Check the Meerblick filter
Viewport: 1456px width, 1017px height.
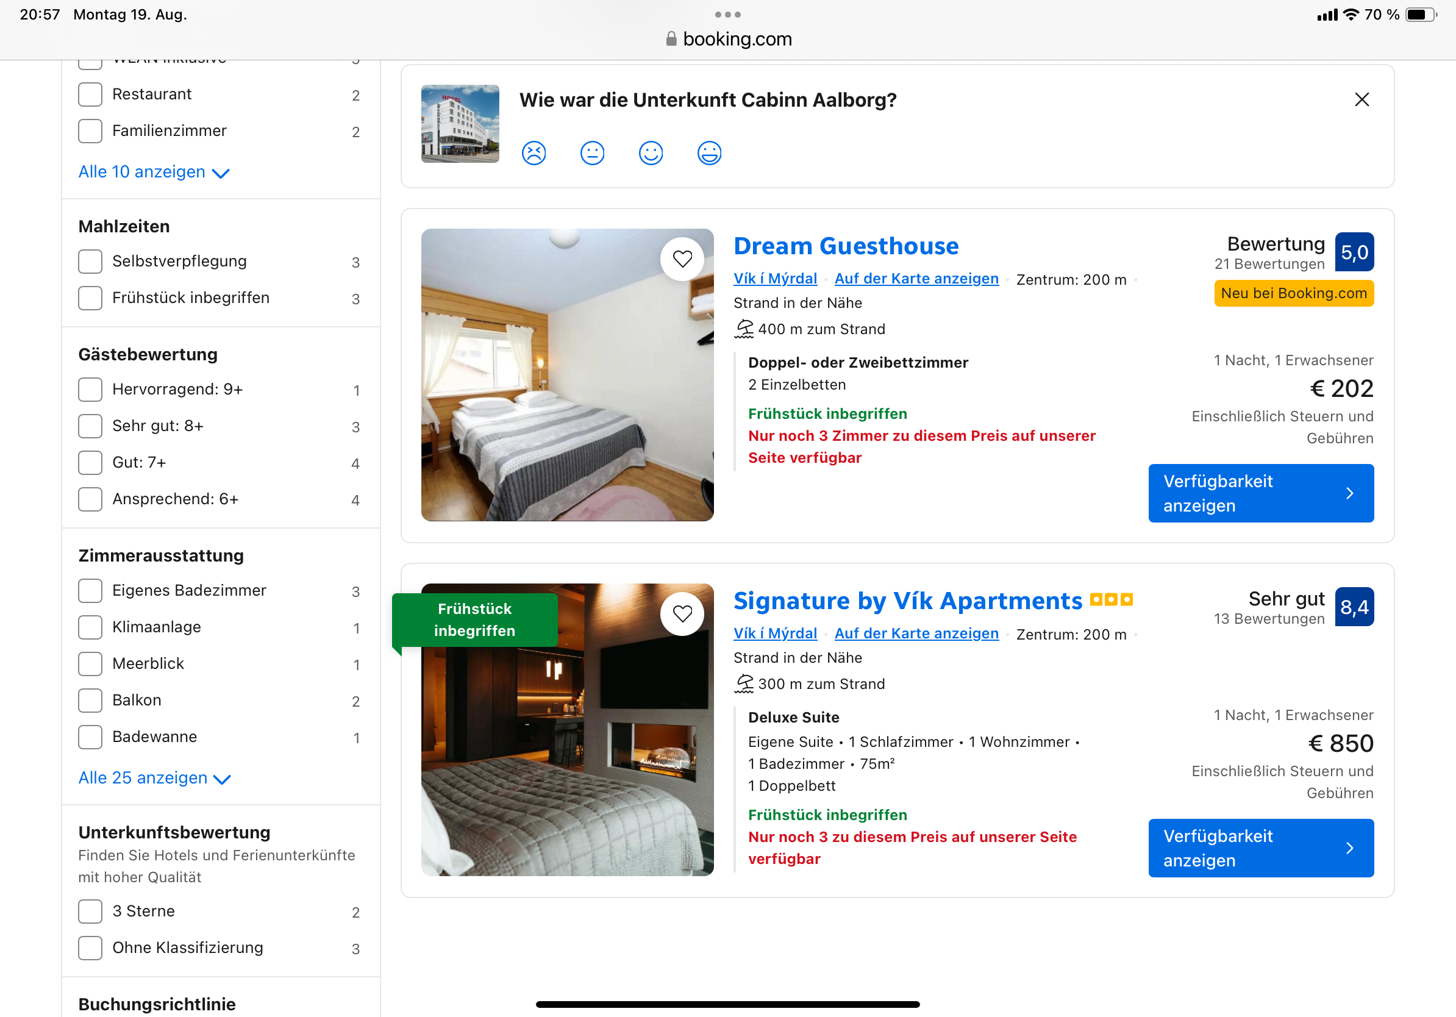[90, 664]
